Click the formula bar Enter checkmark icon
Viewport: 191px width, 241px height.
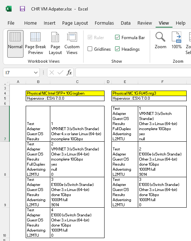60,72
